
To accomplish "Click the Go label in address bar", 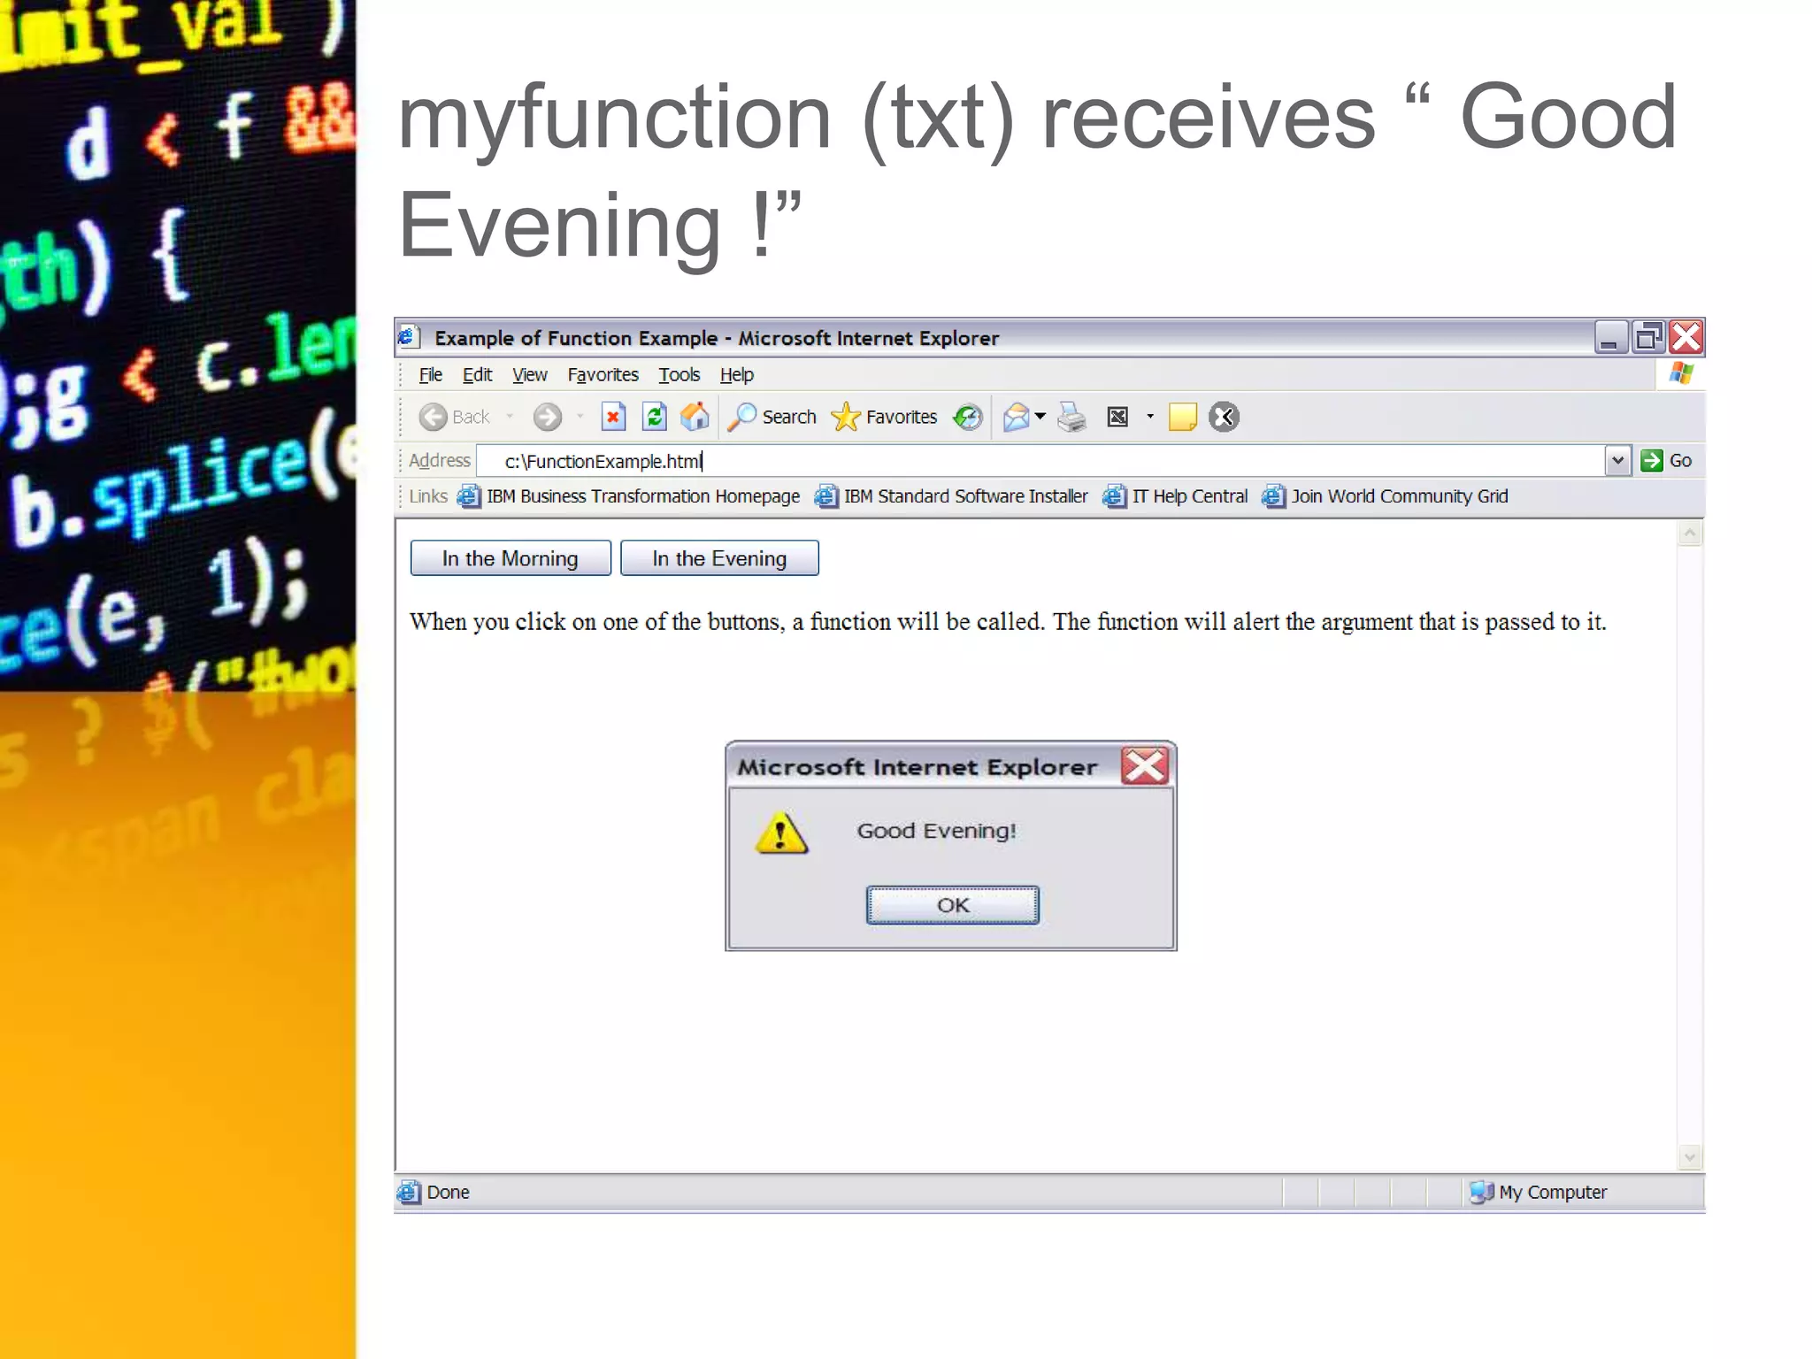I will click(x=1680, y=461).
